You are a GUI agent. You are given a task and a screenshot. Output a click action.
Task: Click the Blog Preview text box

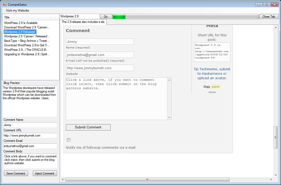click(30, 101)
